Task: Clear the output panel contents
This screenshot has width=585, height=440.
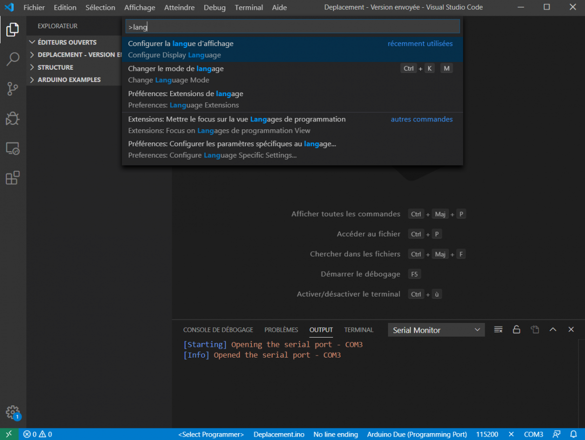Action: pyautogui.click(x=498, y=330)
